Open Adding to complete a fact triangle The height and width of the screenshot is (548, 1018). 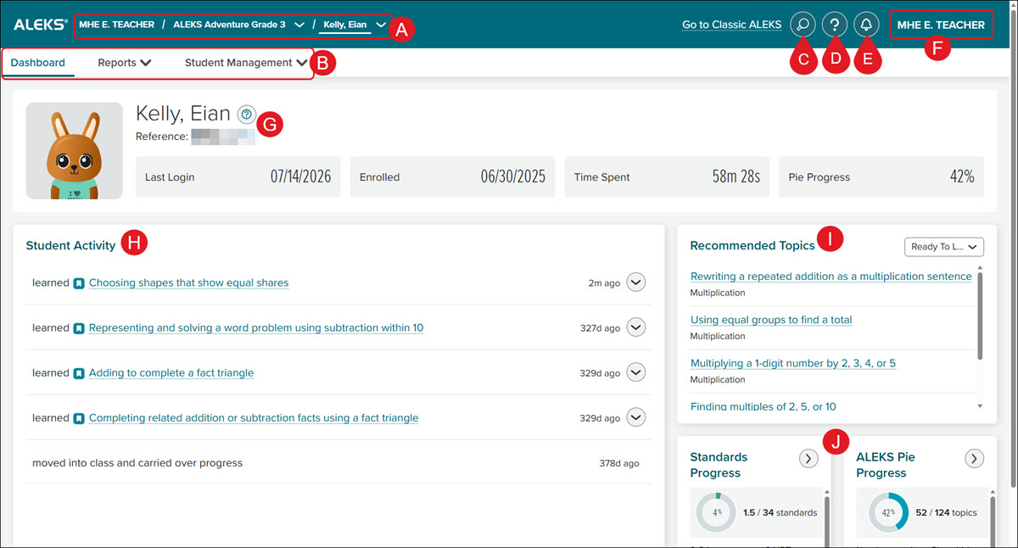(x=171, y=372)
